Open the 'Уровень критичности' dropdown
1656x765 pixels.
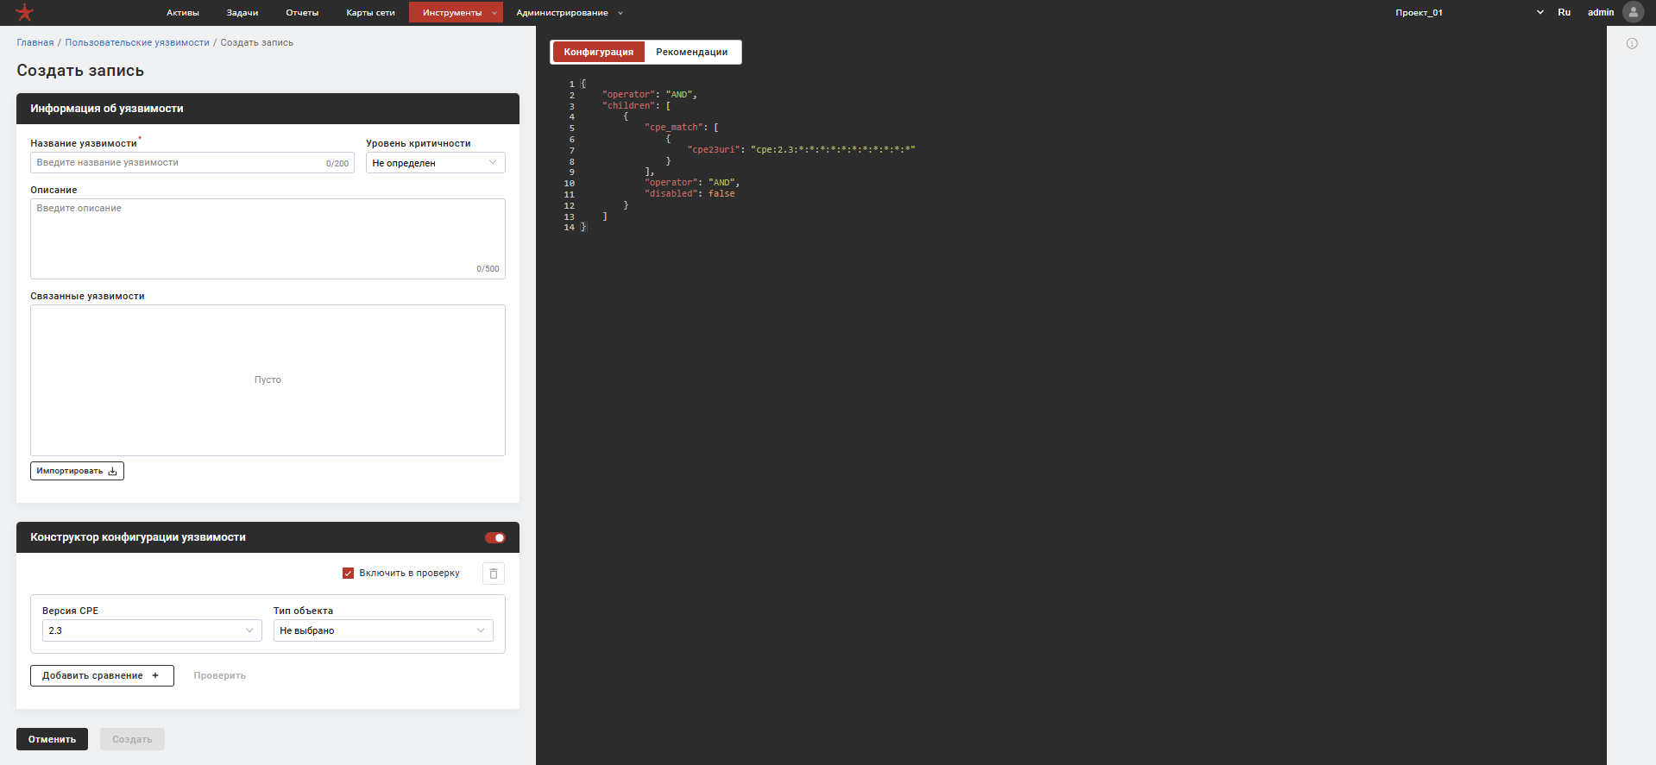[436, 163]
